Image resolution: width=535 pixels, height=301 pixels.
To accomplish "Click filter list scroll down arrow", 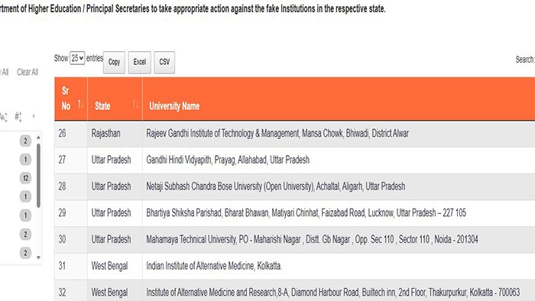I will [x=38, y=257].
